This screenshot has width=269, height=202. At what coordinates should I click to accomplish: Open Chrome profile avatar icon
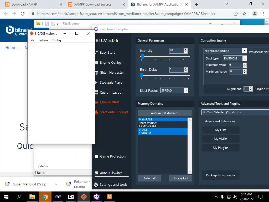tap(255, 14)
